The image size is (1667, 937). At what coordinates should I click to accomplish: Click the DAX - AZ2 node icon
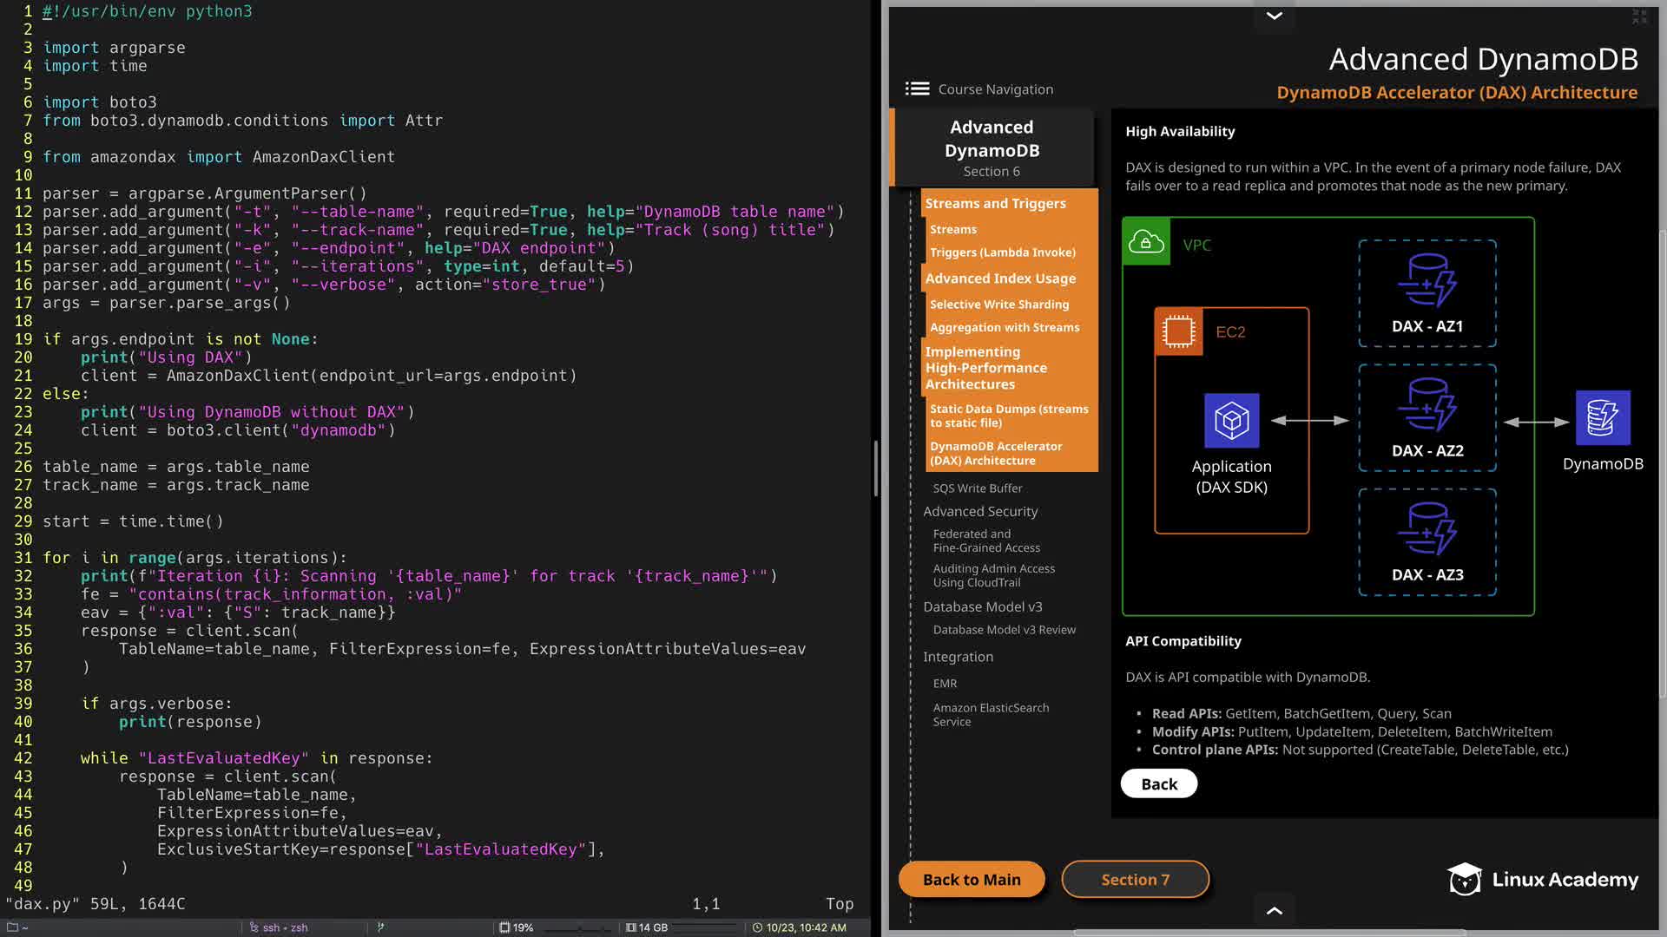coord(1427,405)
